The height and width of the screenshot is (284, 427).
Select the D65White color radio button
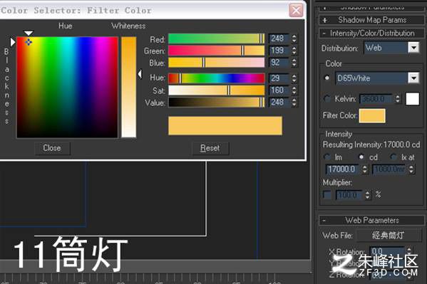pos(327,78)
